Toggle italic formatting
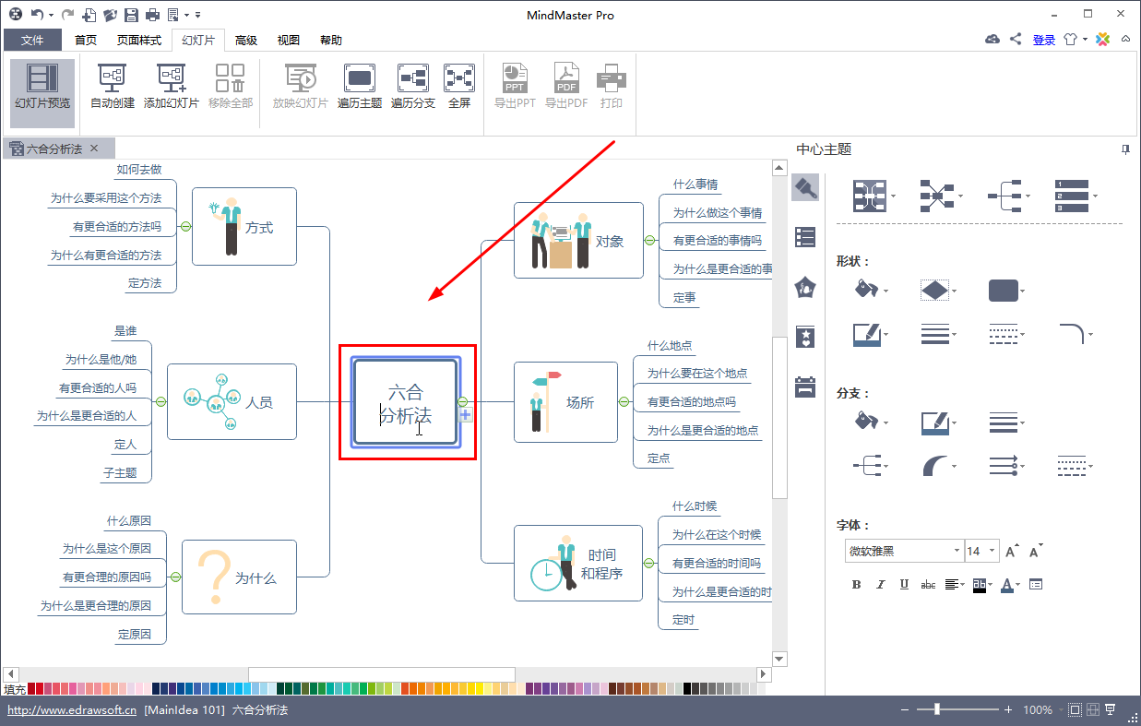 (x=880, y=584)
